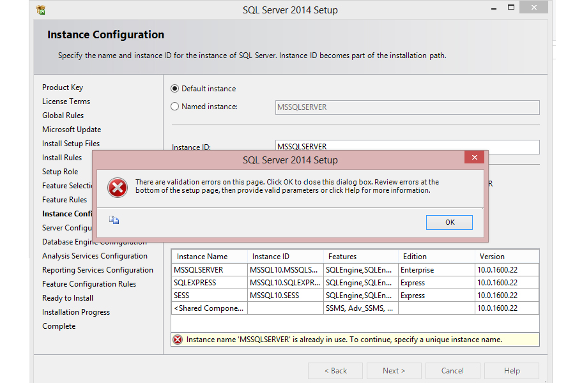
Task: Click the Instance ID input field
Action: coord(408,147)
